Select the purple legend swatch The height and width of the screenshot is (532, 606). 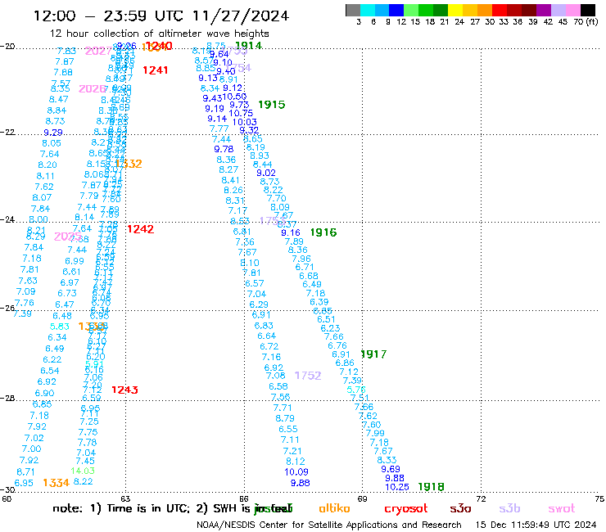tap(543, 10)
